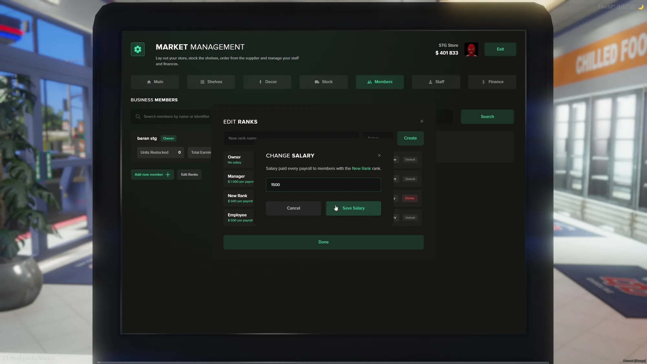This screenshot has width=647, height=364.
Task: Exit the market management panel
Action: pos(500,49)
